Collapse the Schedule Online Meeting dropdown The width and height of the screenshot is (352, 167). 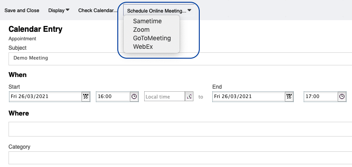tap(159, 10)
